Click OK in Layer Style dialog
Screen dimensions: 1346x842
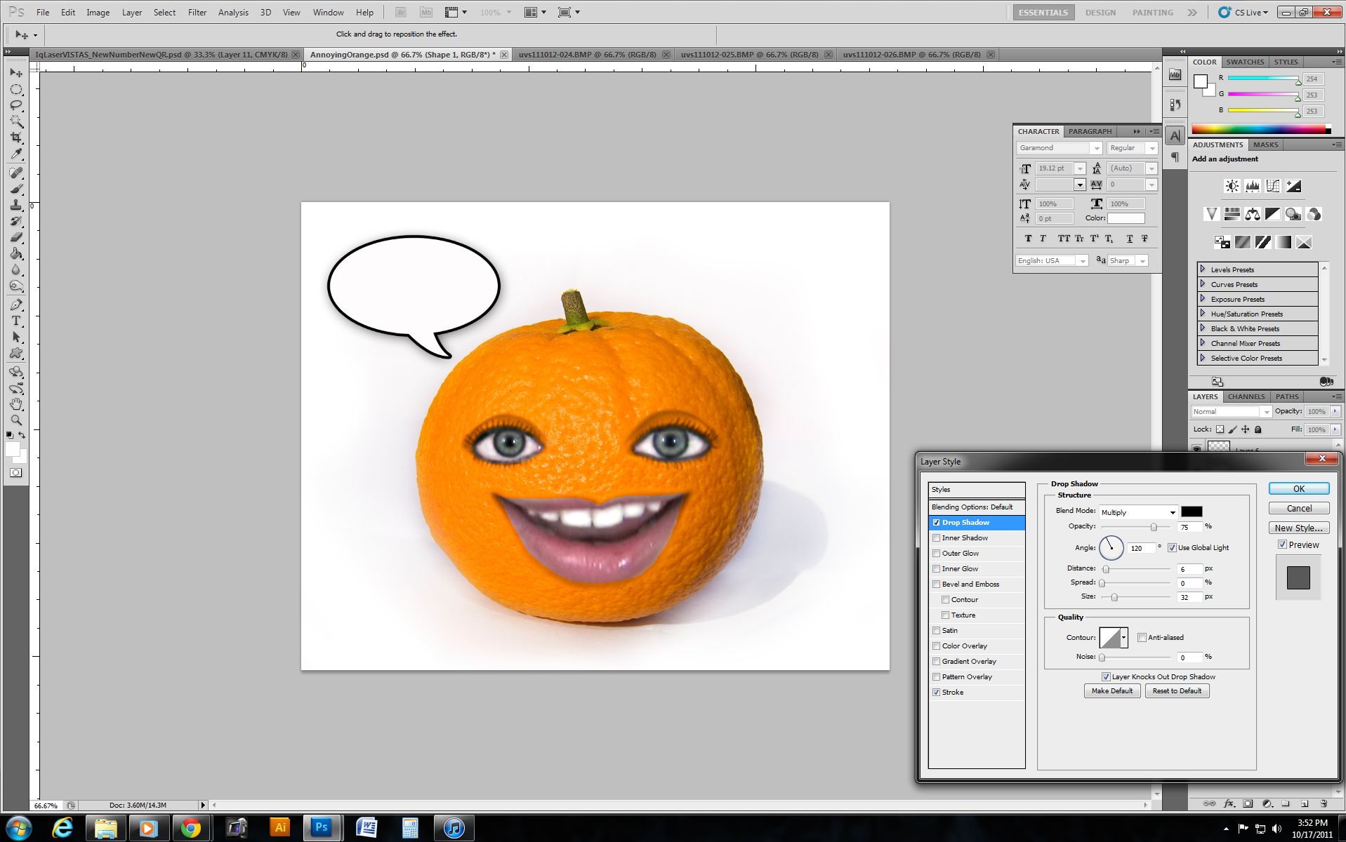(1298, 489)
